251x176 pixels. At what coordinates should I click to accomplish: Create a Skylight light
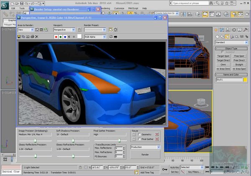(x=239, y=64)
